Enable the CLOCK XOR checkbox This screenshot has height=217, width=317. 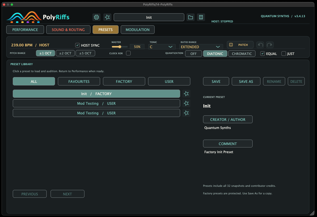tap(128, 53)
